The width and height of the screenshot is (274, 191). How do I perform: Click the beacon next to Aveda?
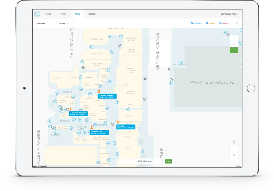tap(110, 82)
